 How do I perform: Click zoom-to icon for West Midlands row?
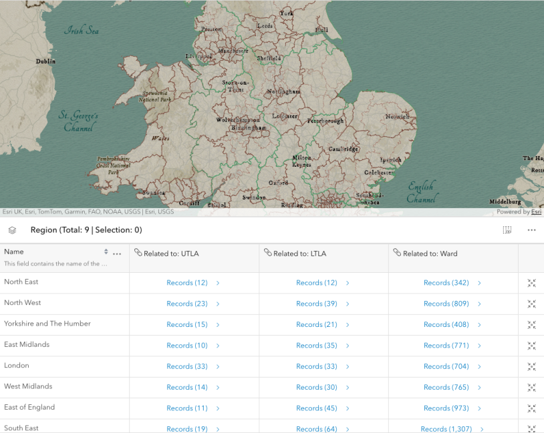click(531, 388)
